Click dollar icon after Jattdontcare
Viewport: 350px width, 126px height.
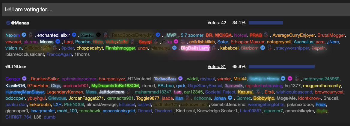(128, 92)
